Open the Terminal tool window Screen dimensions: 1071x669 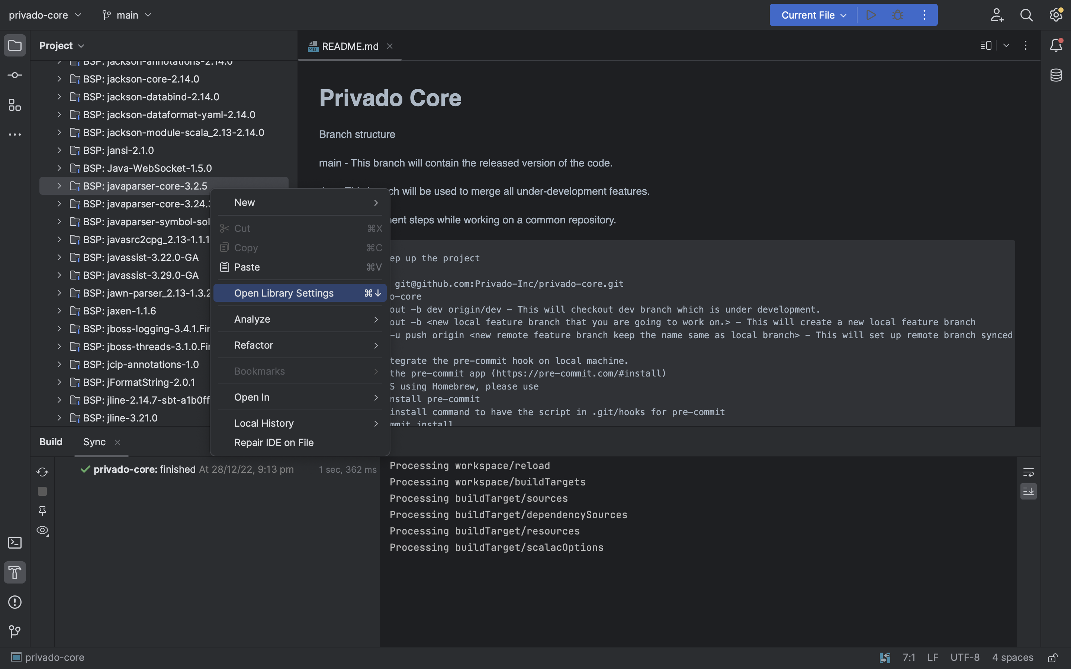(15, 543)
